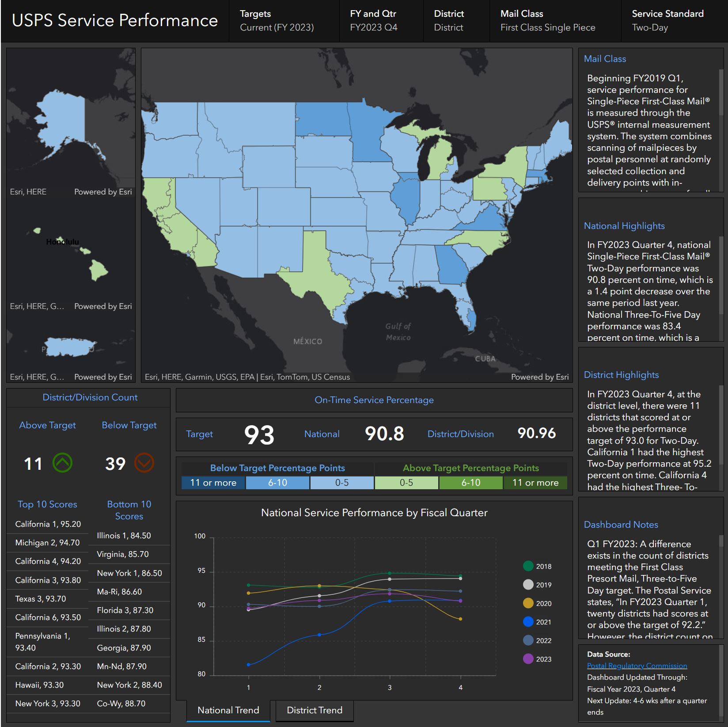Select 'Mn-Nd, 87.90' row
This screenshot has width=728, height=727.
[129, 666]
